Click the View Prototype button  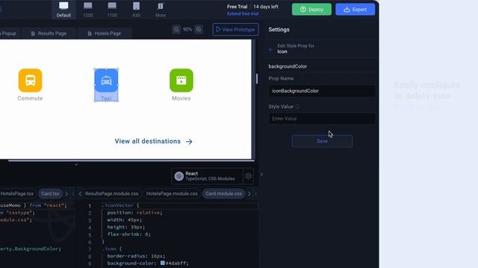pyautogui.click(x=235, y=30)
